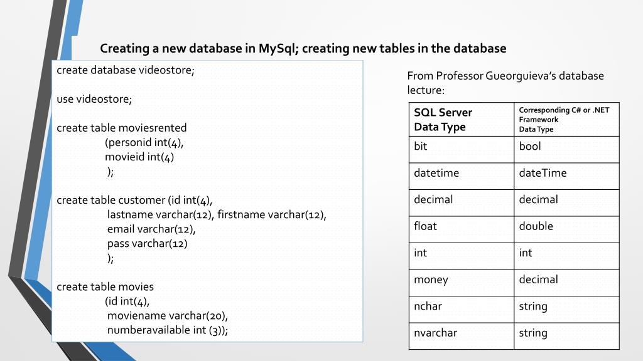Click the 'pass varchar(12)' line
The height and width of the screenshot is (361, 643).
point(147,244)
